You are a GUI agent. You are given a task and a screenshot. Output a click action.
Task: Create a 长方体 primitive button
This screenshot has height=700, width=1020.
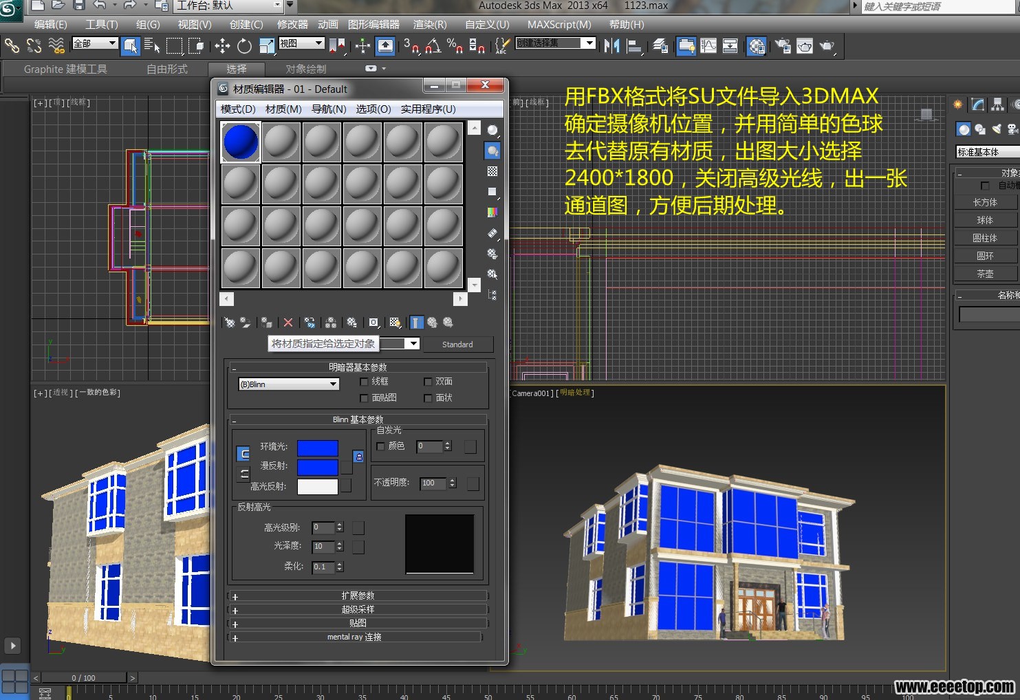pyautogui.click(x=985, y=202)
